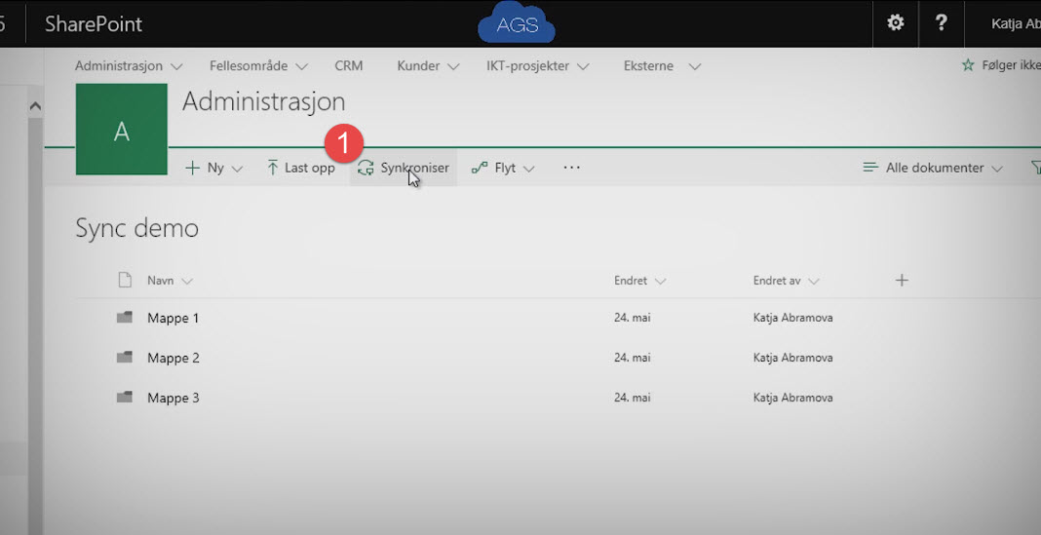Screen dimensions: 1041x535
Task: Open the Mappe 3 folder
Action: point(173,398)
